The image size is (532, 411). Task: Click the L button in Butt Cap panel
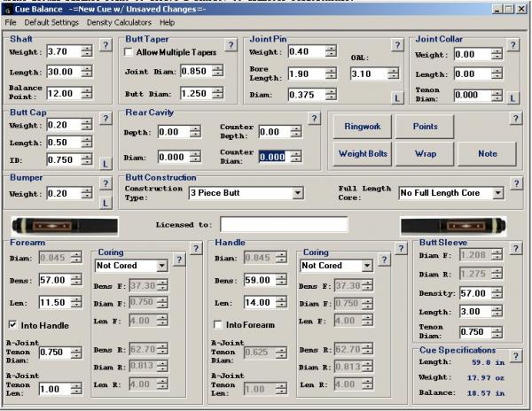[x=106, y=163]
